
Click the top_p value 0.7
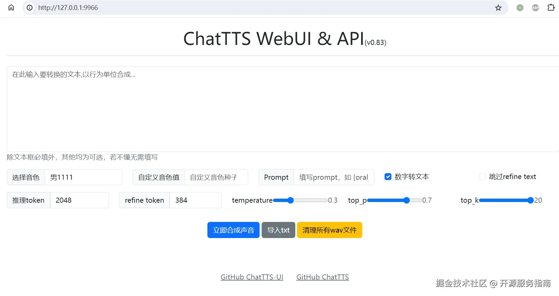click(x=427, y=200)
